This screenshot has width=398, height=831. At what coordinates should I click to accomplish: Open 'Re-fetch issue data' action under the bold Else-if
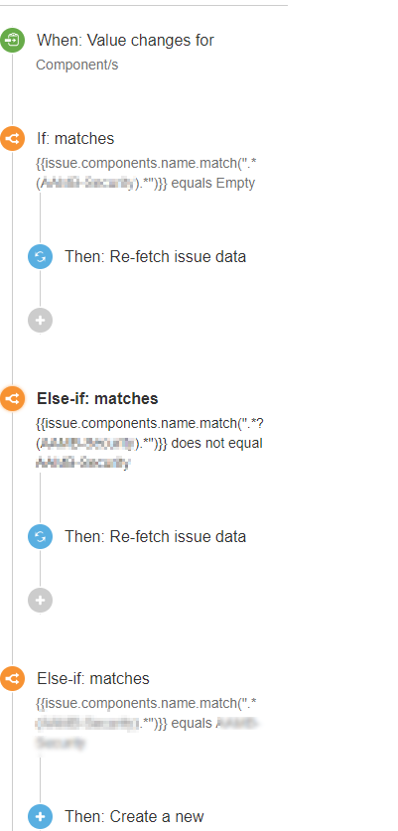tap(155, 537)
